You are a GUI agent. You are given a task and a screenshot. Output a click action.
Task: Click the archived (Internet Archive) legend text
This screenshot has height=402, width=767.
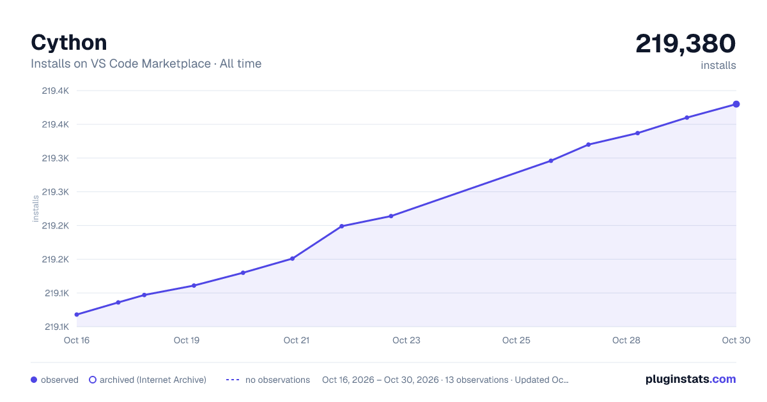[x=153, y=380]
